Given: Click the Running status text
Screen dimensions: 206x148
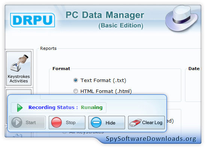Looking at the screenshot, I should tap(91, 108).
